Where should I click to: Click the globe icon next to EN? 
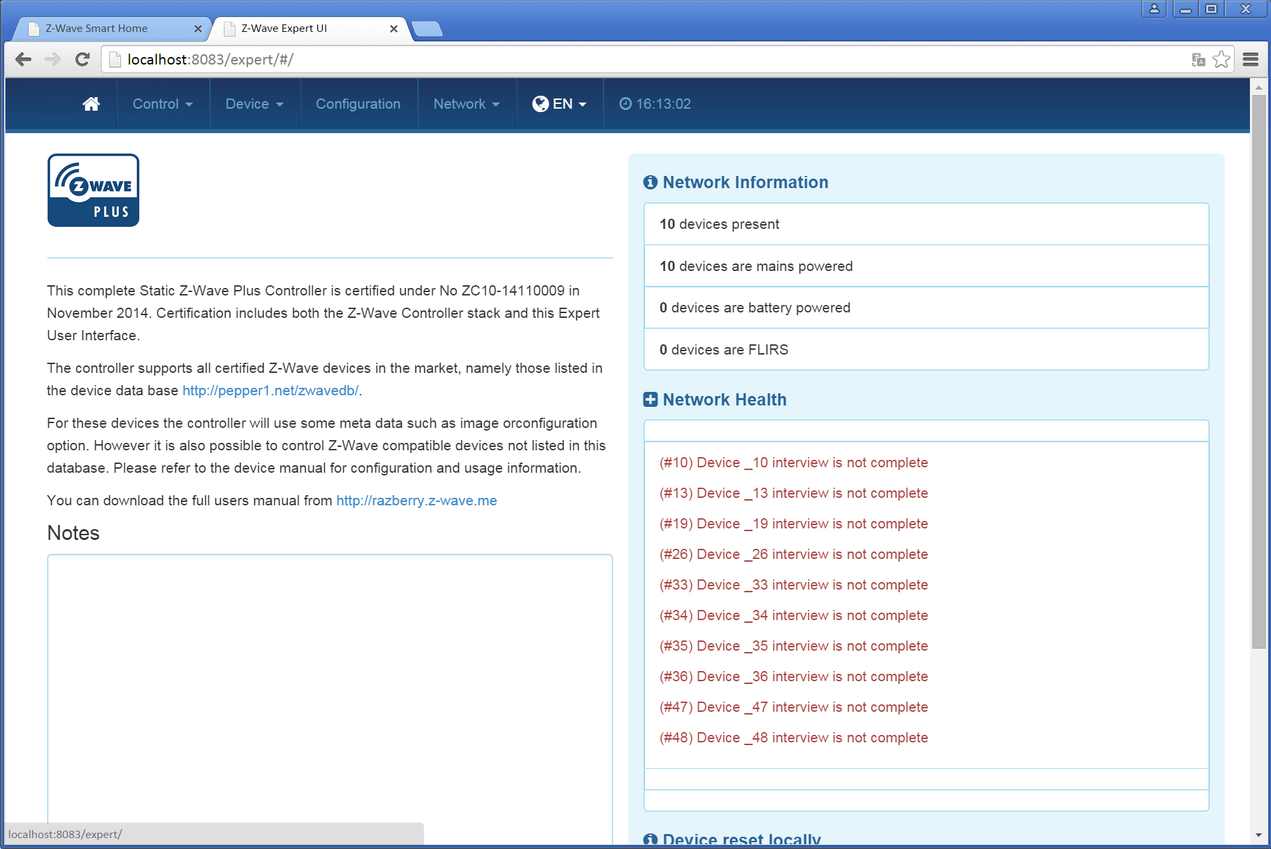point(540,104)
